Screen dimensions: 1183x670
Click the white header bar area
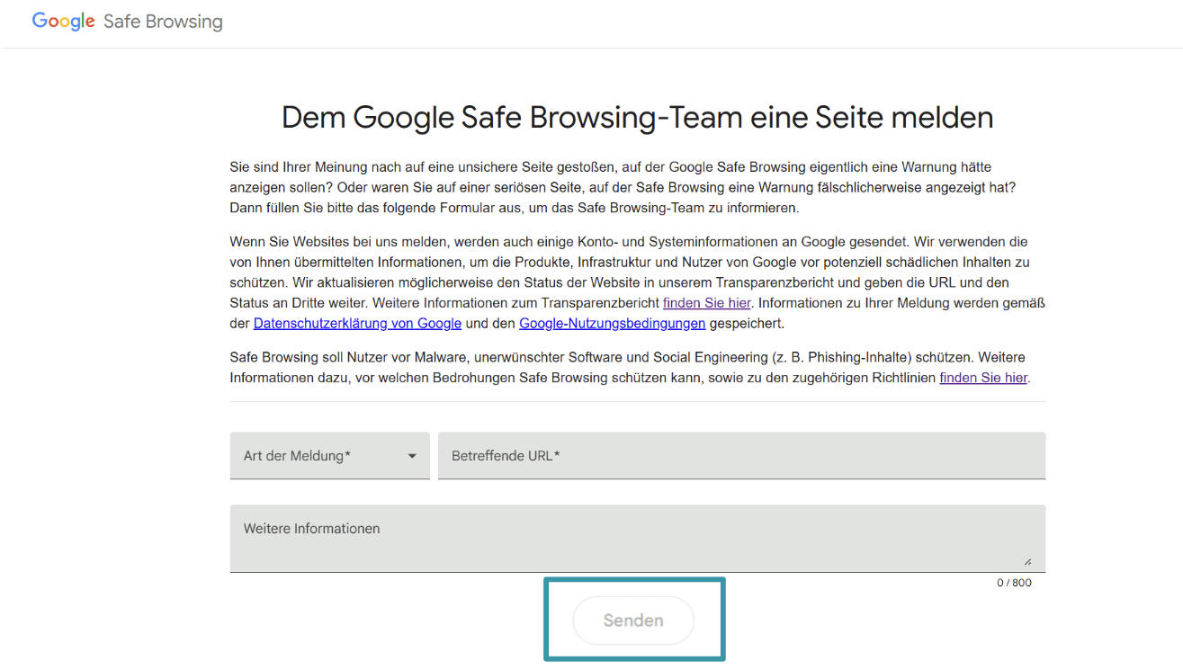pyautogui.click(x=630, y=20)
